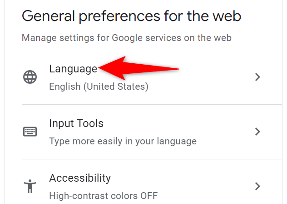Click "Type more easily in your language" text

coord(123,141)
